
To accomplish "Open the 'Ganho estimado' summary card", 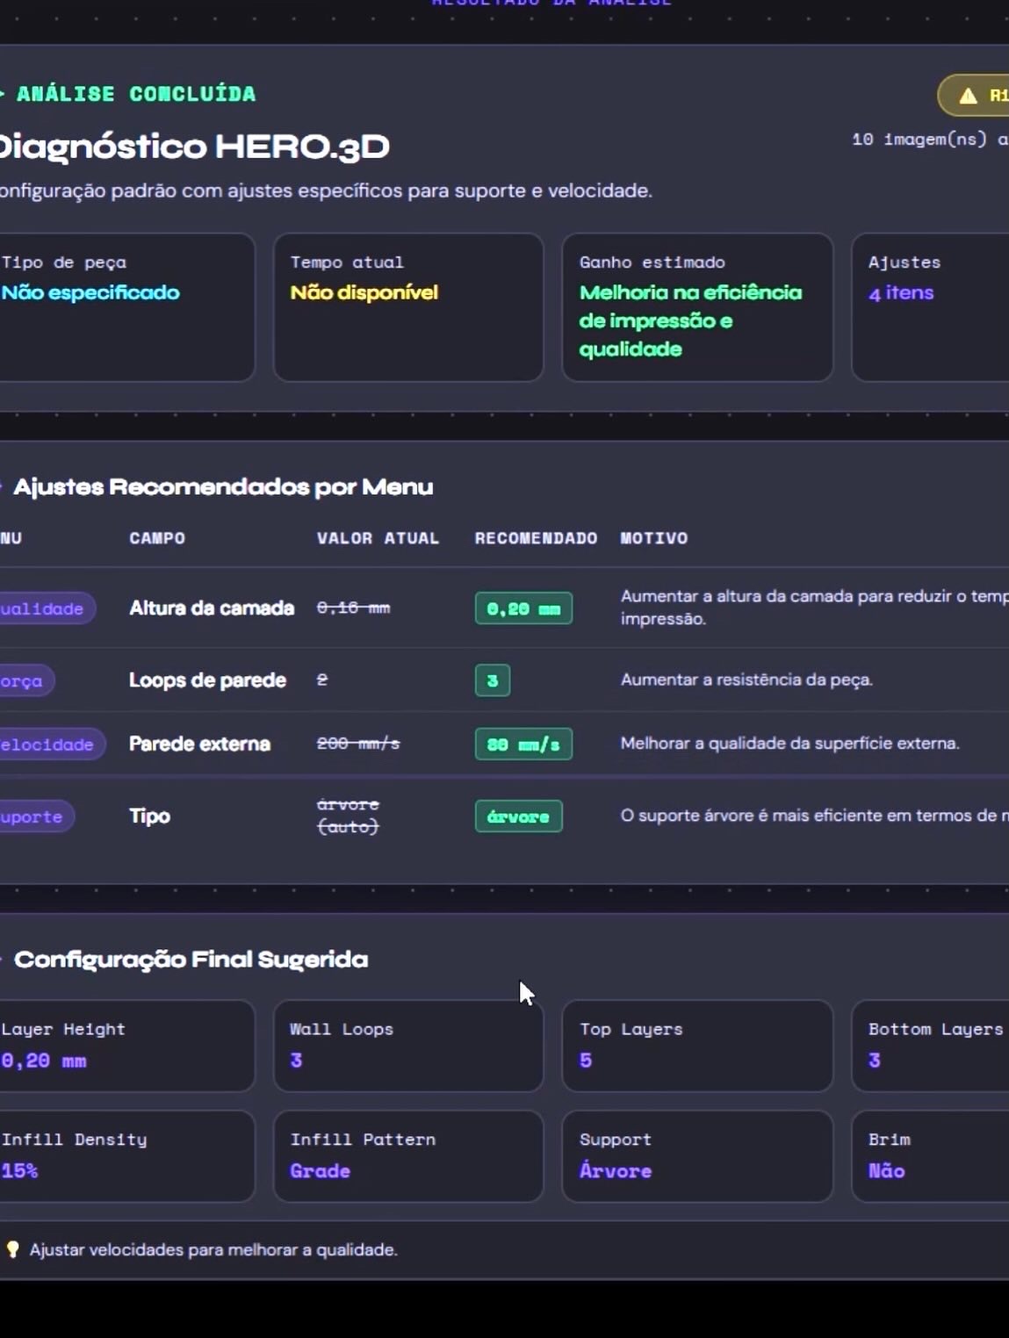I will click(x=697, y=307).
